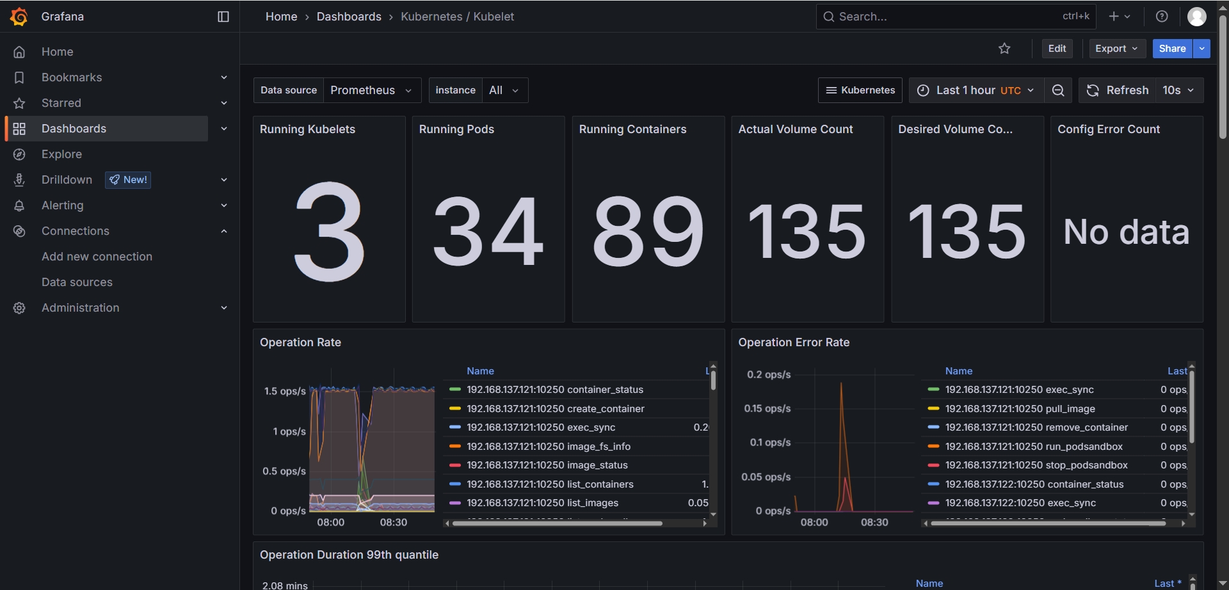Open the user profile avatar
This screenshot has height=590, width=1229.
pyautogui.click(x=1196, y=17)
